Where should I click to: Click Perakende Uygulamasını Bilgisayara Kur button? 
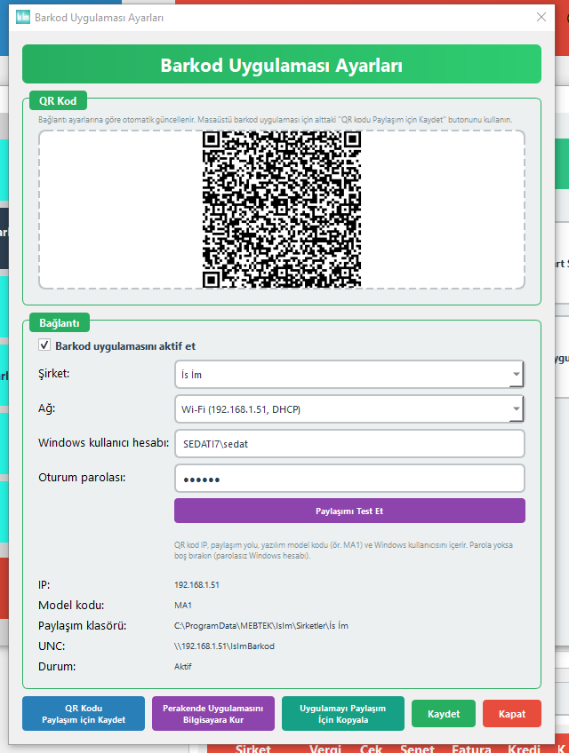[213, 714]
